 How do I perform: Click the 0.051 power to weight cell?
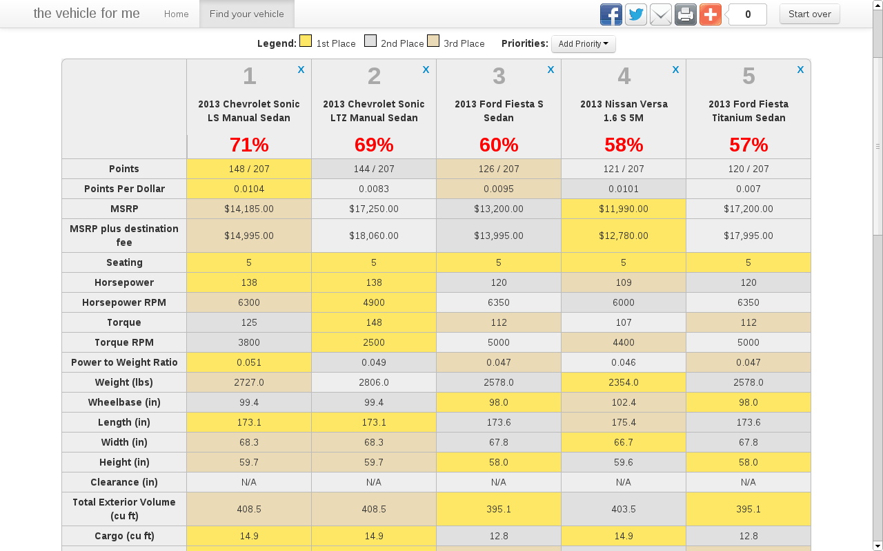tap(249, 362)
